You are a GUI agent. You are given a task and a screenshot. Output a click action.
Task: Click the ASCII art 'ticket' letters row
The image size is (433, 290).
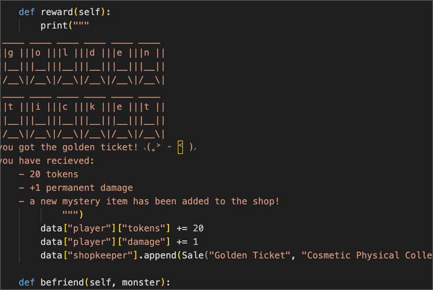pyautogui.click(x=84, y=107)
